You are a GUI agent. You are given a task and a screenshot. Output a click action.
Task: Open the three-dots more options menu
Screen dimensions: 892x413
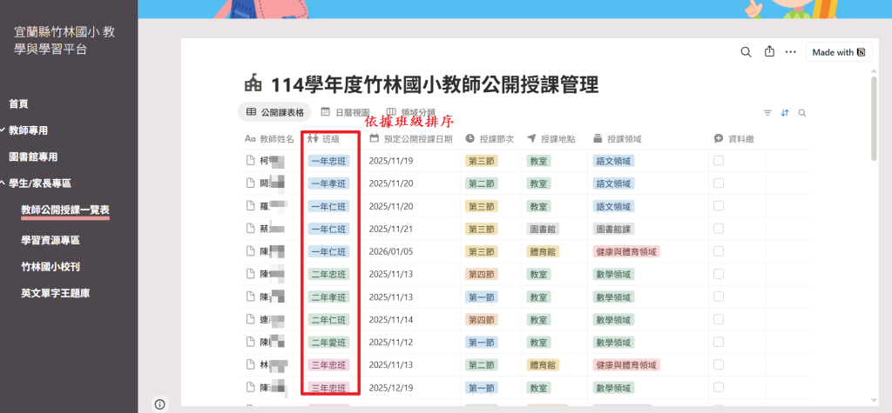tap(790, 51)
